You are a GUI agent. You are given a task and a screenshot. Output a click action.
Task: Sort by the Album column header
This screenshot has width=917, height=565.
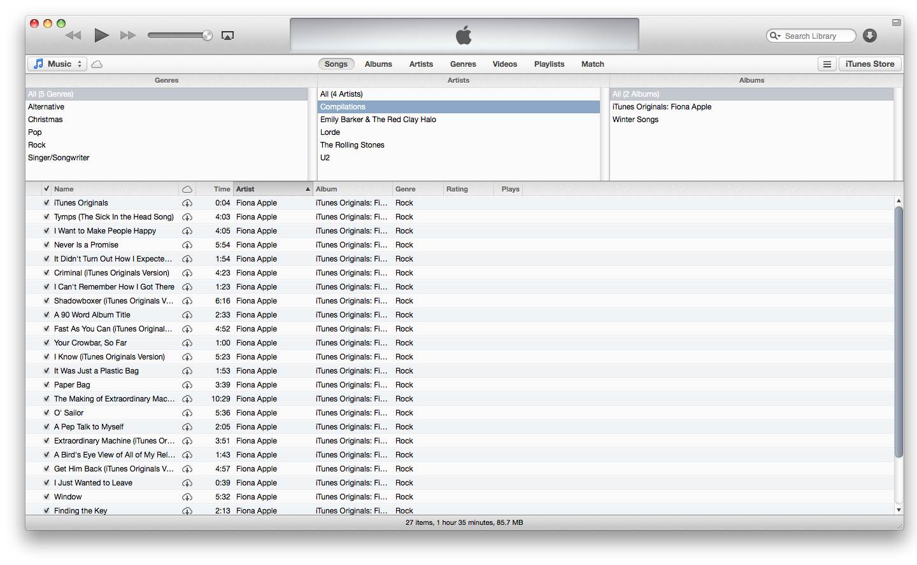353,189
